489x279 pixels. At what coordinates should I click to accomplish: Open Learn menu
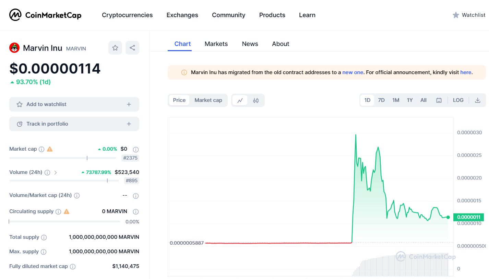point(307,15)
